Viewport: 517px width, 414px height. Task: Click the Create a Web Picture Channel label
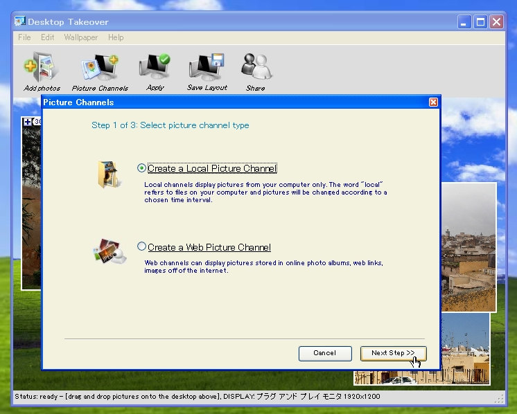(209, 247)
